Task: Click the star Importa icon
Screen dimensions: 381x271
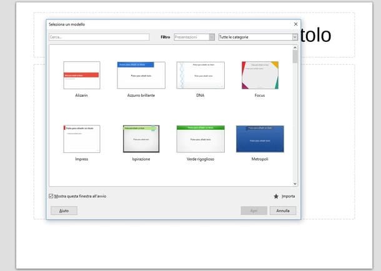Action: (276, 196)
